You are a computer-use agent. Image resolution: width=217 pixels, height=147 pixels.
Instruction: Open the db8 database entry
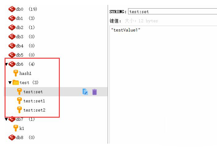19,138
